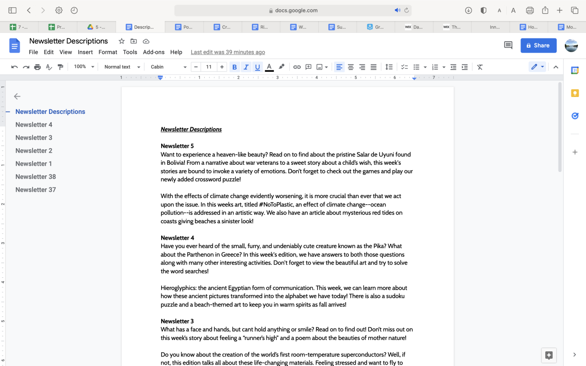The height and width of the screenshot is (366, 586).
Task: Open the Edit menu
Action: pyautogui.click(x=49, y=52)
